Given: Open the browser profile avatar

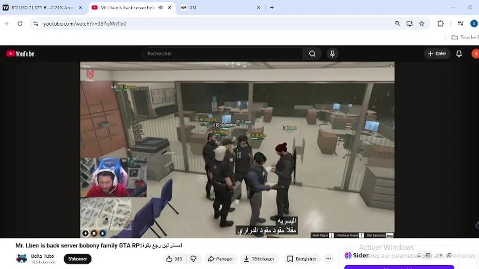Looking at the screenshot, I should tap(474, 24).
